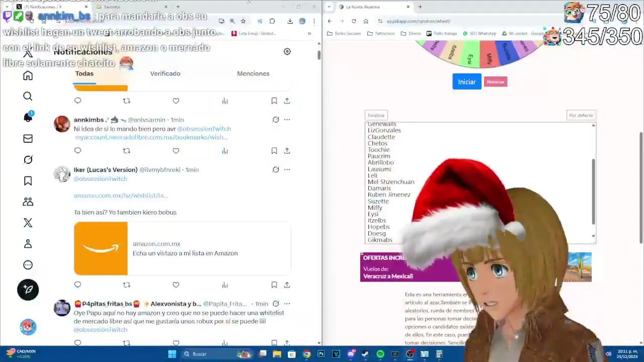644x362 pixels.
Task: Bookmark Iker's Amazon wishlist tweet
Action: coord(274,285)
